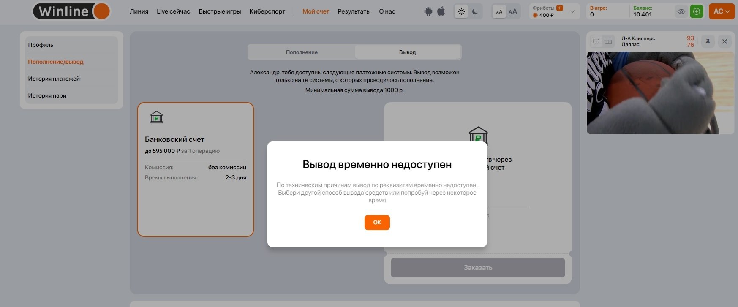Viewport: 738px width, 307px height.
Task: Enable dark theme with moon icon
Action: 475,12
